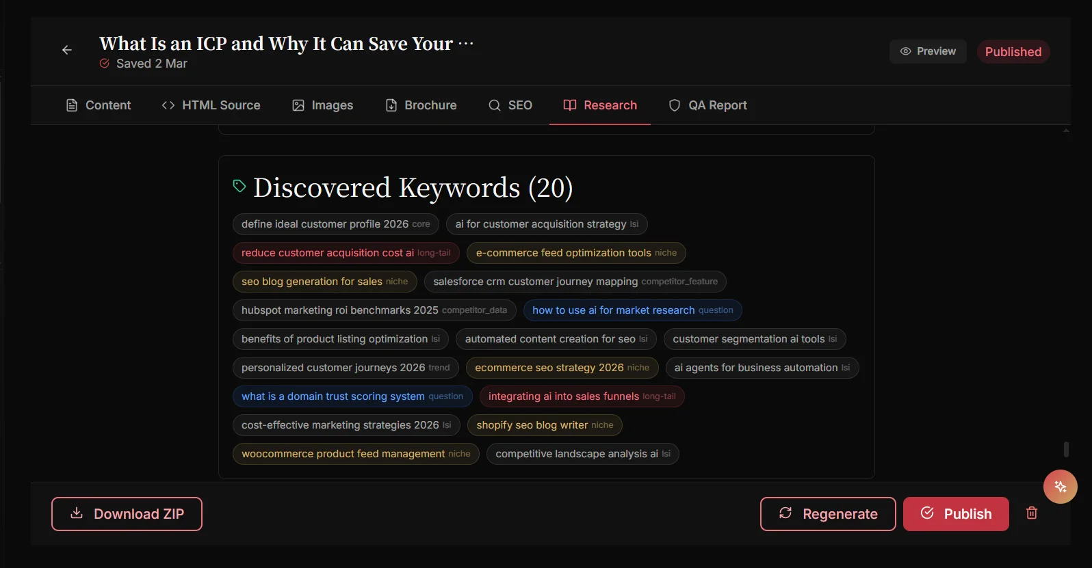Open the QA Report tab
Screen dimensions: 1092x568
click(x=708, y=105)
